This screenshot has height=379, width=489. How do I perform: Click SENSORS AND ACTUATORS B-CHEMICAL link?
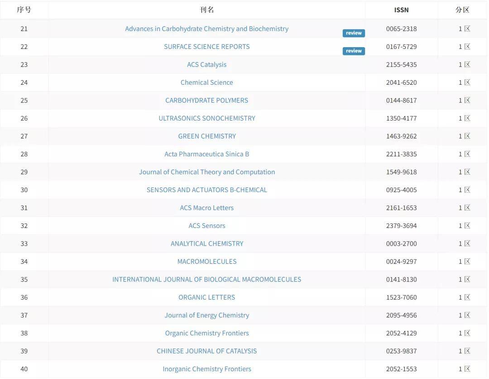click(206, 190)
